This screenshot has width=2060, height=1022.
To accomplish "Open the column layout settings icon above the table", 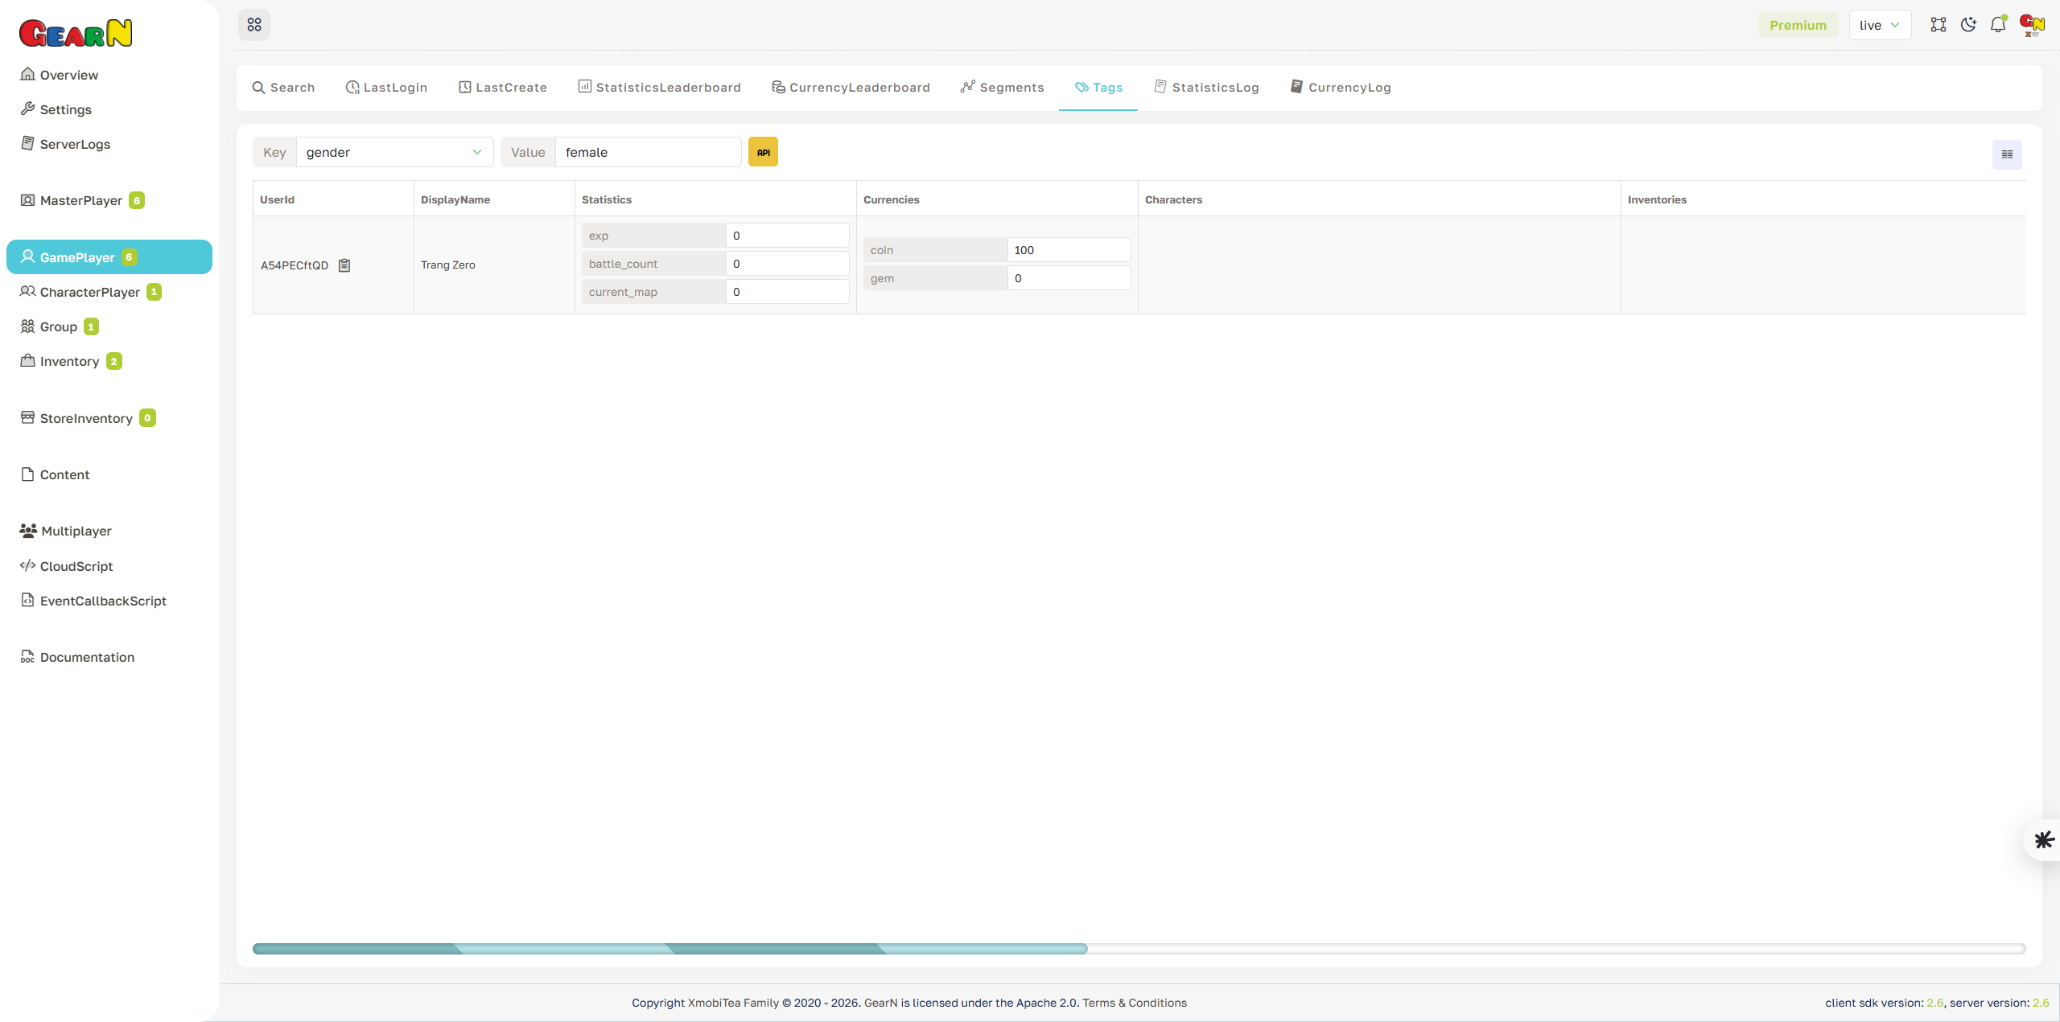I will click(x=2006, y=154).
